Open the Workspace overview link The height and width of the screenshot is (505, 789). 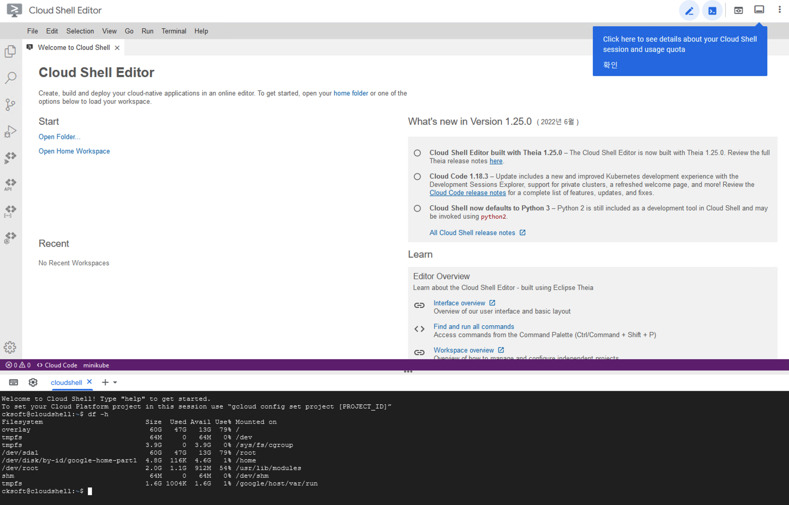[x=464, y=351]
